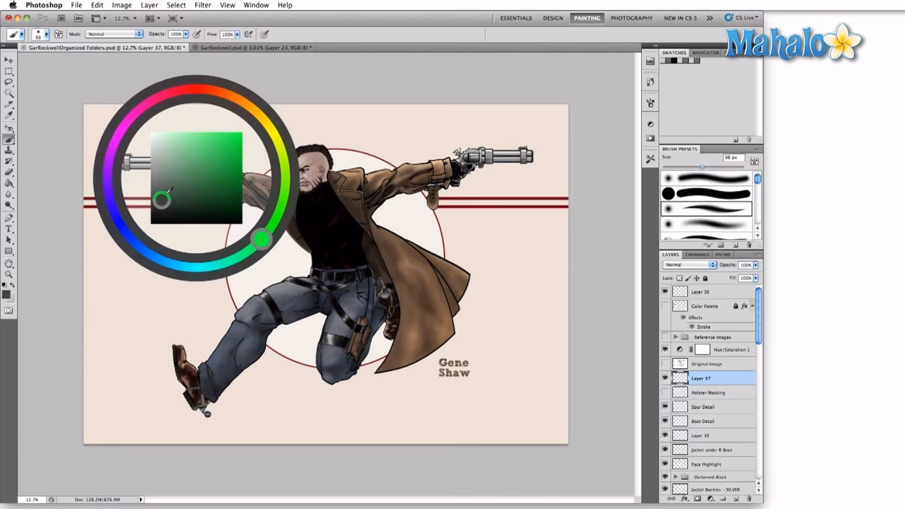Choose the Clone Stamp tool

(x=9, y=151)
